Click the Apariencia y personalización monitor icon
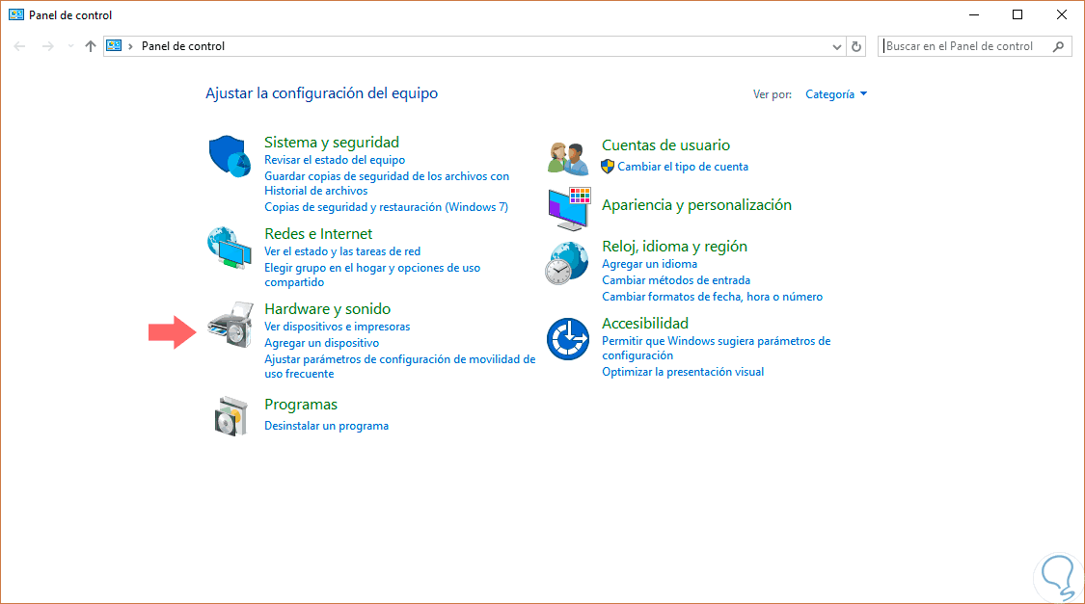The height and width of the screenshot is (604, 1085). 569,208
